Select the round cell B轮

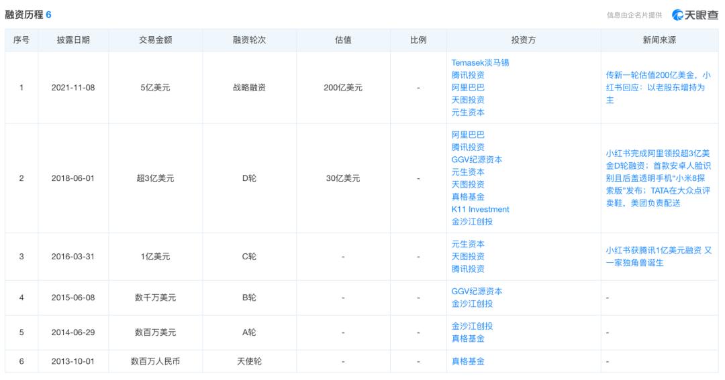click(x=249, y=298)
